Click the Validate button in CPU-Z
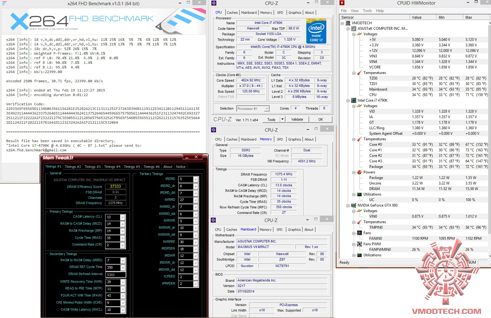 pyautogui.click(x=297, y=119)
